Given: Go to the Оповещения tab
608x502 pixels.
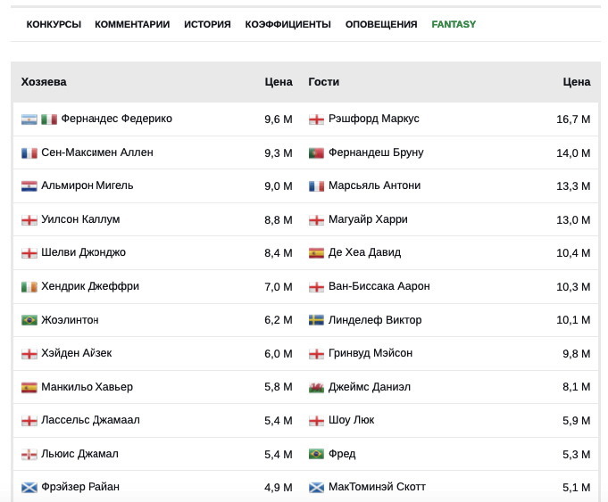Looking at the screenshot, I should 381,24.
